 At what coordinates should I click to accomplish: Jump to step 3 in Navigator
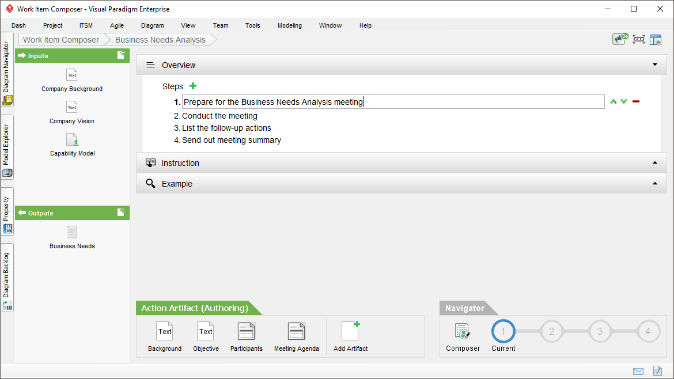pos(600,331)
